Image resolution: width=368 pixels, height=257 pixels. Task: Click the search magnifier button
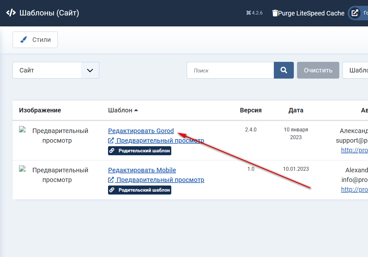click(x=283, y=70)
